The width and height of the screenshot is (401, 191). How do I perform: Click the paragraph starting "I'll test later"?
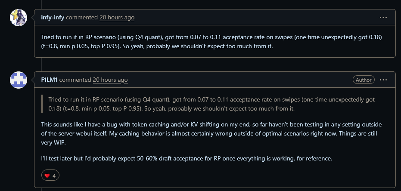[187, 159]
